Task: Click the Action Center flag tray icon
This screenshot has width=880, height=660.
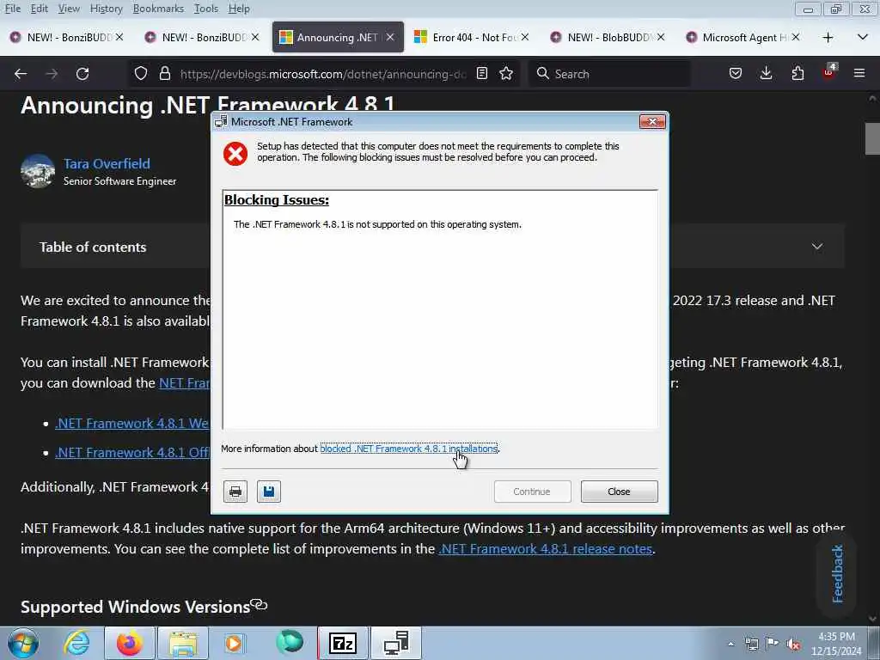Action: point(773,644)
